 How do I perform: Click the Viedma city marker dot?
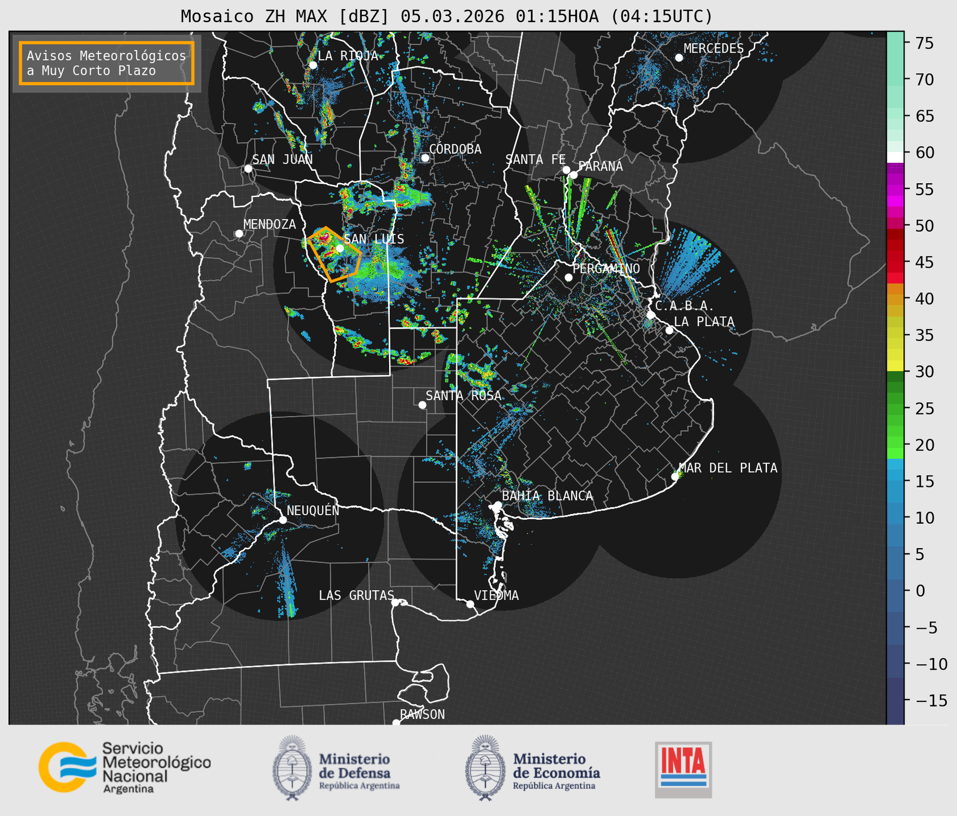[470, 604]
